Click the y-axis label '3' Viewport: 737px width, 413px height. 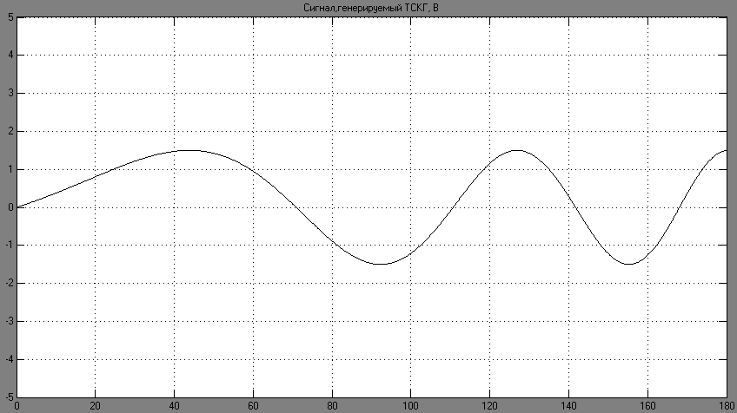pos(10,94)
